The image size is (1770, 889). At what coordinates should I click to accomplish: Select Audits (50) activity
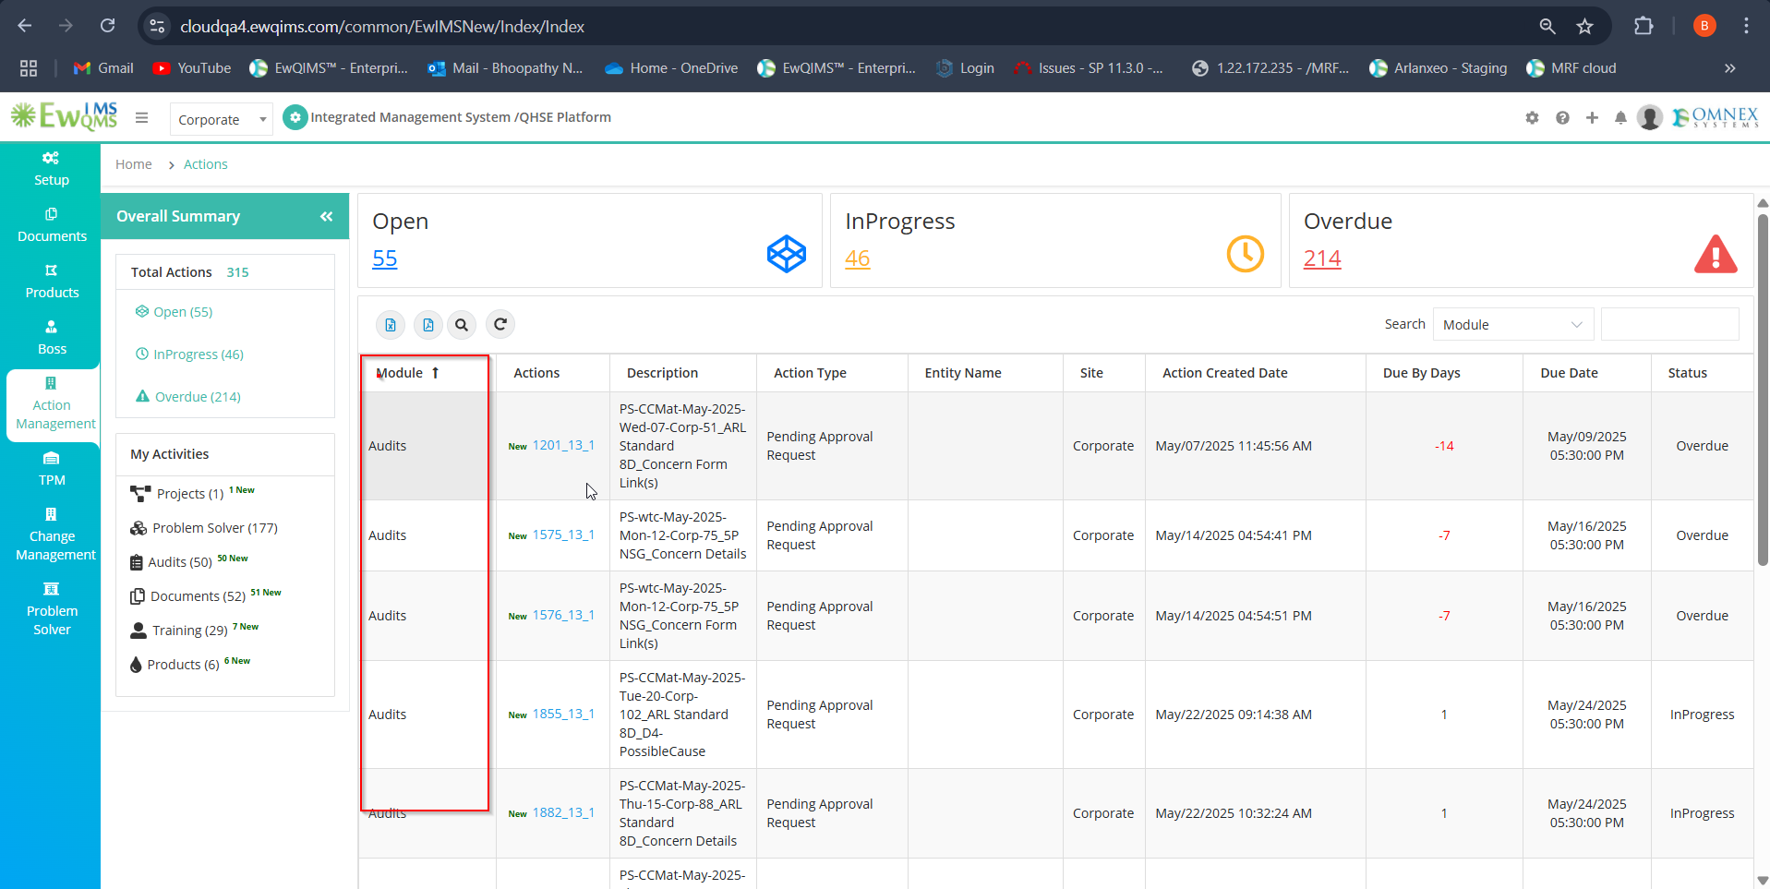pyautogui.click(x=180, y=562)
